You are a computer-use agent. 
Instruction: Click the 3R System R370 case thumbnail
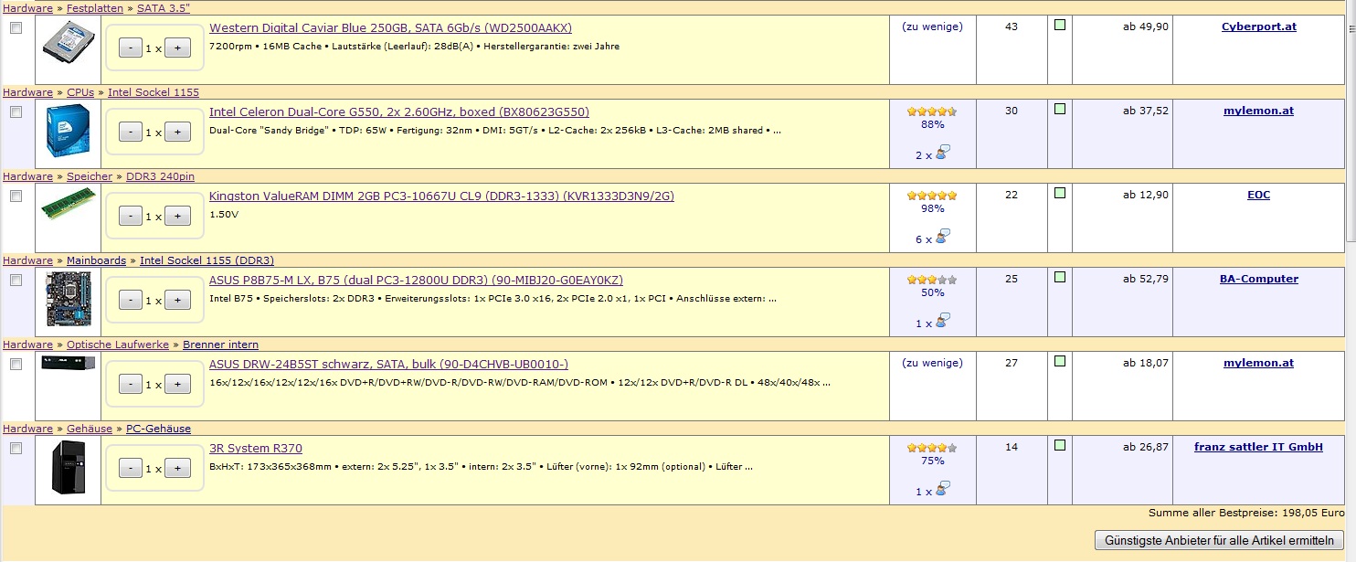(x=69, y=467)
